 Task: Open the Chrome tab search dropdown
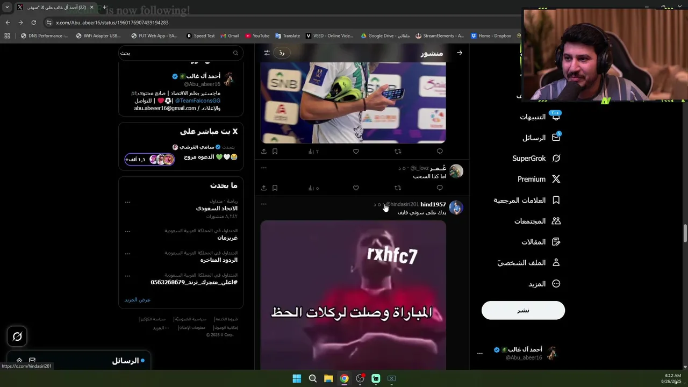[x=7, y=8]
